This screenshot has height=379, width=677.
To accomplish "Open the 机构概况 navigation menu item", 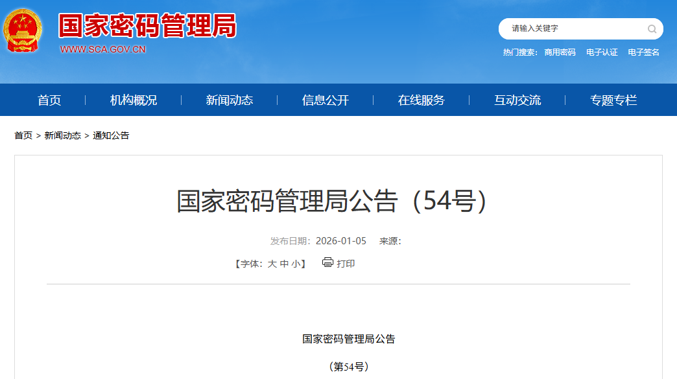I will click(x=135, y=100).
